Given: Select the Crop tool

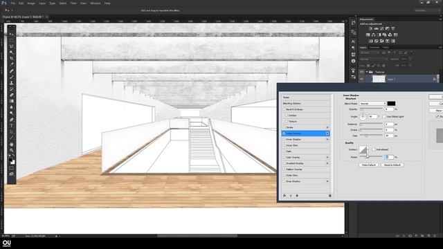Looking at the screenshot, I should pos(11,58).
